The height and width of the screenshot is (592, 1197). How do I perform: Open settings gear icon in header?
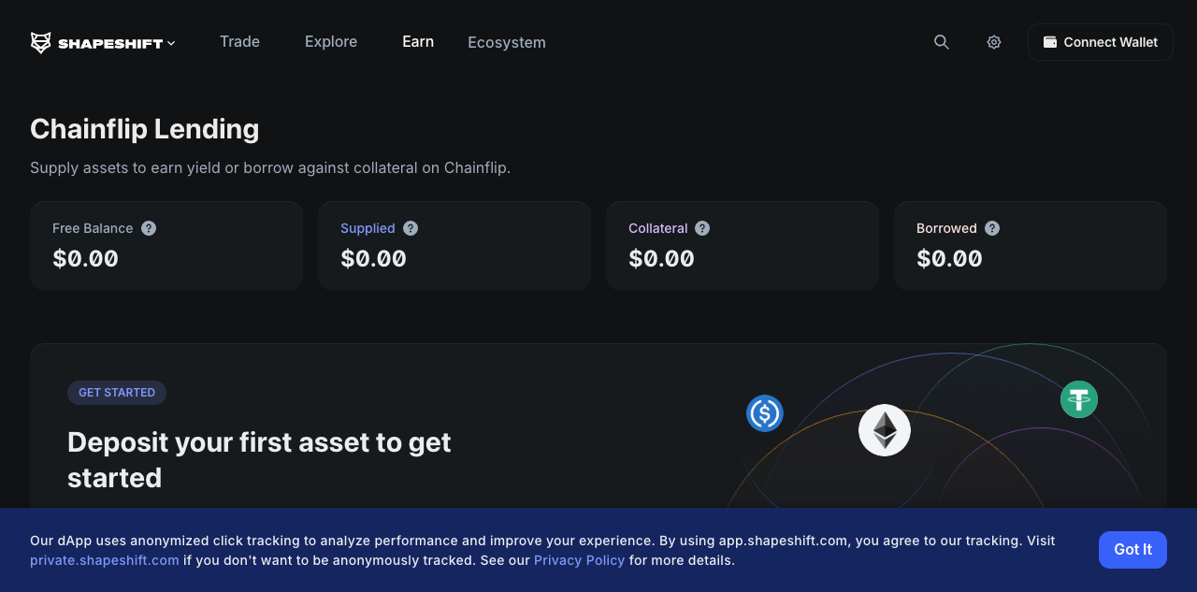pos(994,42)
